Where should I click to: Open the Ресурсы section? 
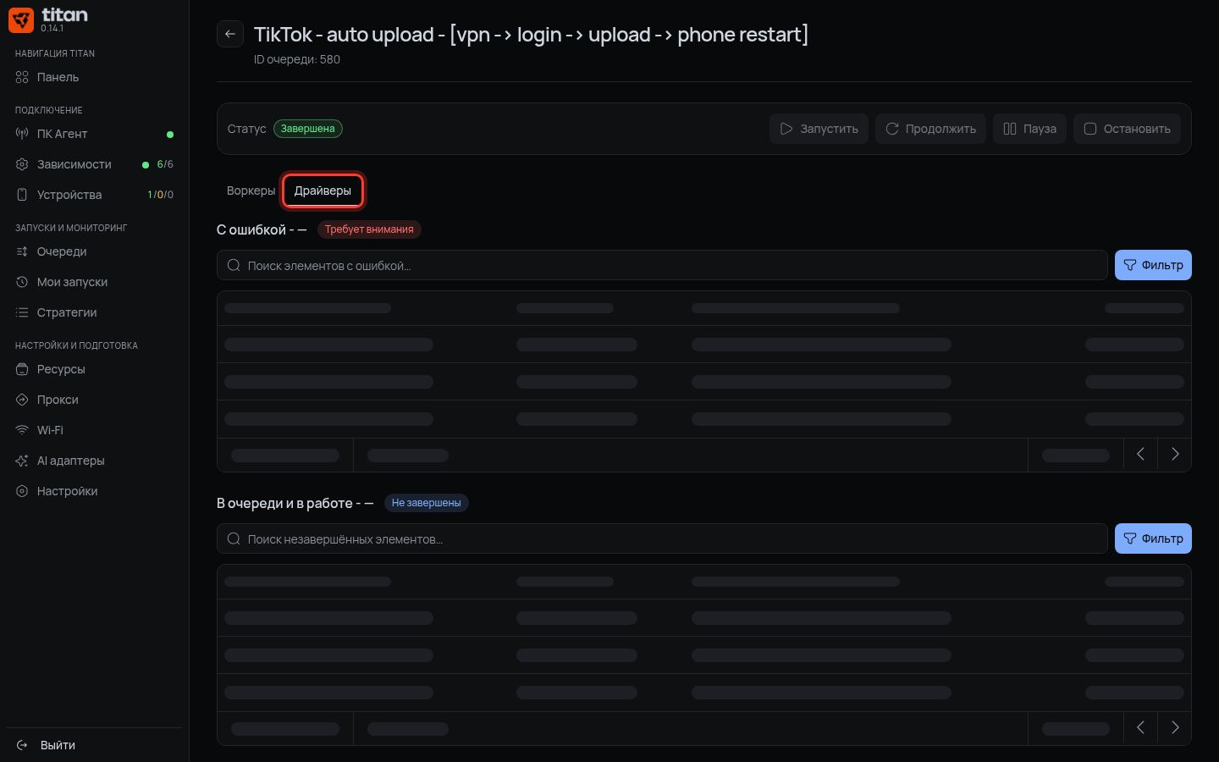(94, 369)
